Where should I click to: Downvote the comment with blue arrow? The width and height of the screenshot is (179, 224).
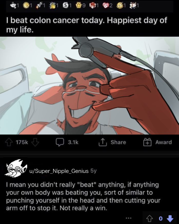pos(170,218)
